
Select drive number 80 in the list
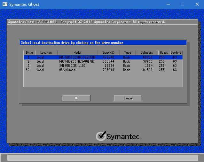(x=27, y=70)
